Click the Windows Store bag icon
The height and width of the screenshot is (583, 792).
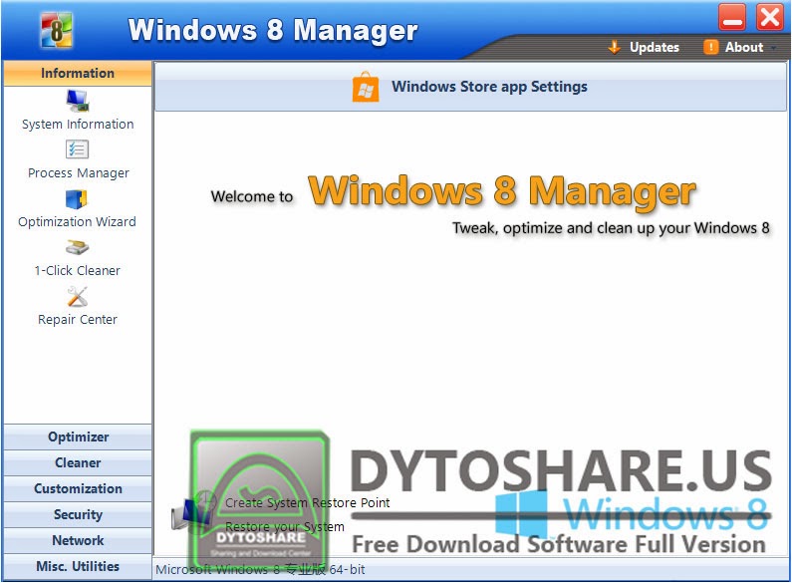(366, 87)
